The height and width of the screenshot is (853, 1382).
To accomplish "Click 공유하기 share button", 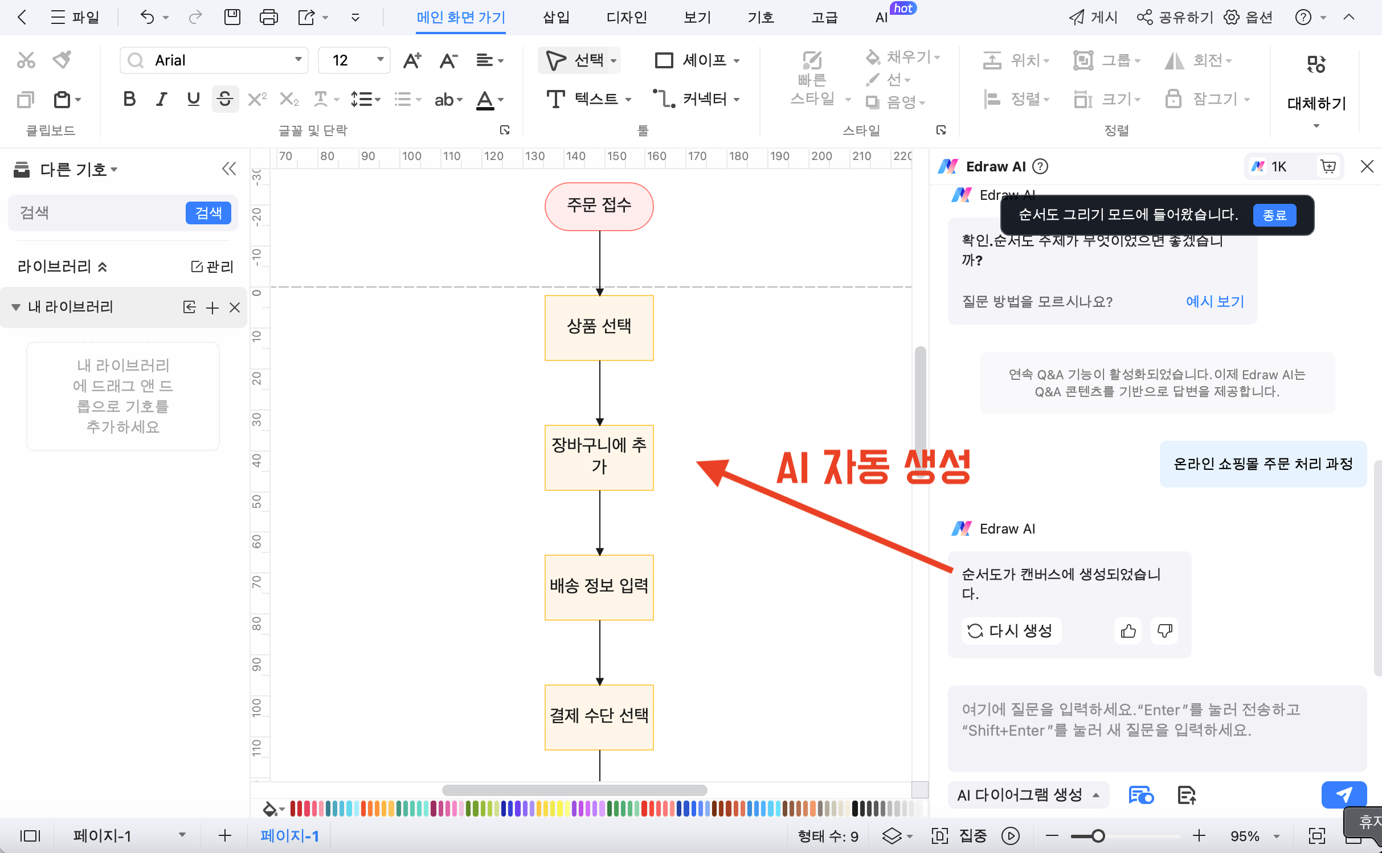I will 1175,18.
